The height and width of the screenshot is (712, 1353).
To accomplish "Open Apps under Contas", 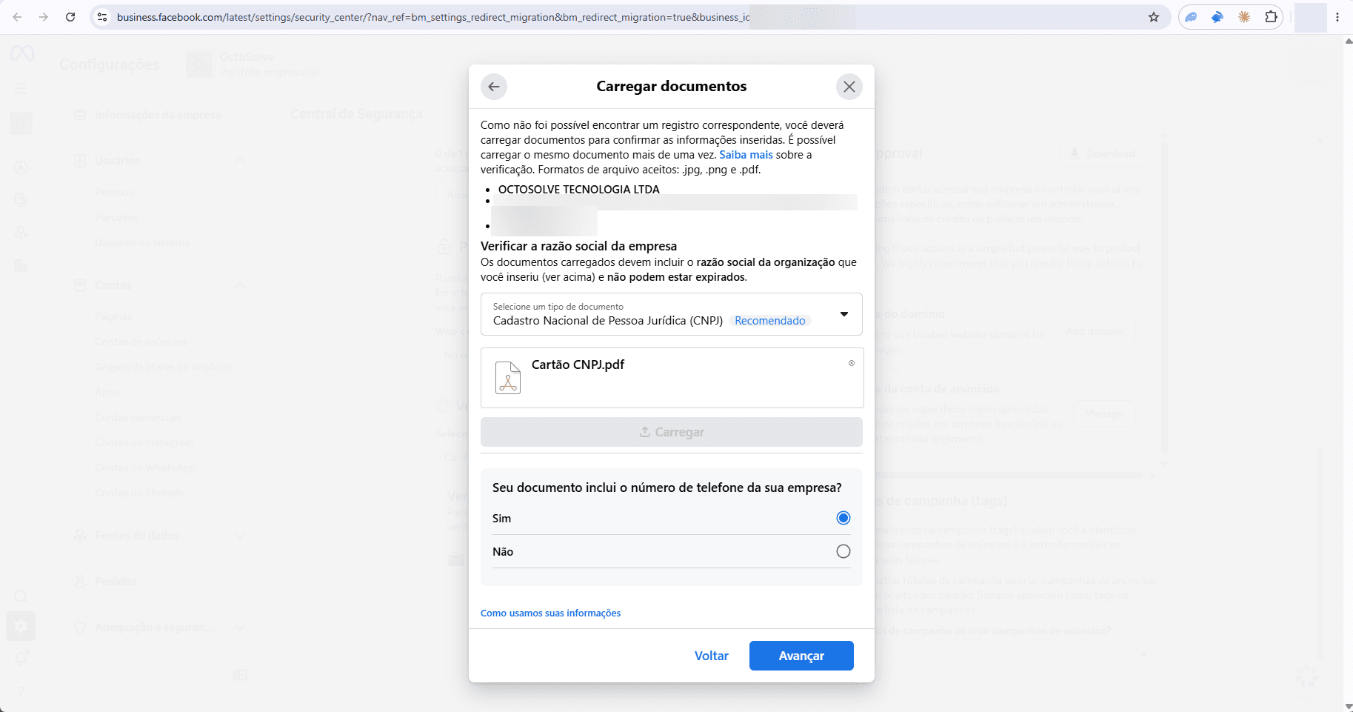I will point(107,393).
